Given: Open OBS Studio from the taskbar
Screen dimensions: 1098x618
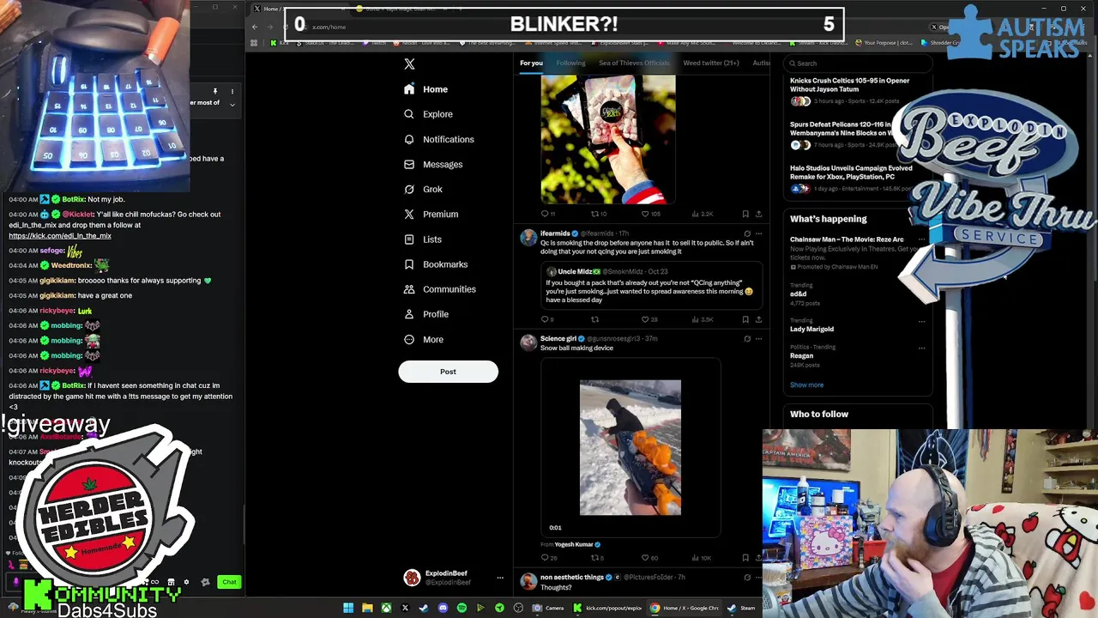Looking at the screenshot, I should (x=518, y=609).
